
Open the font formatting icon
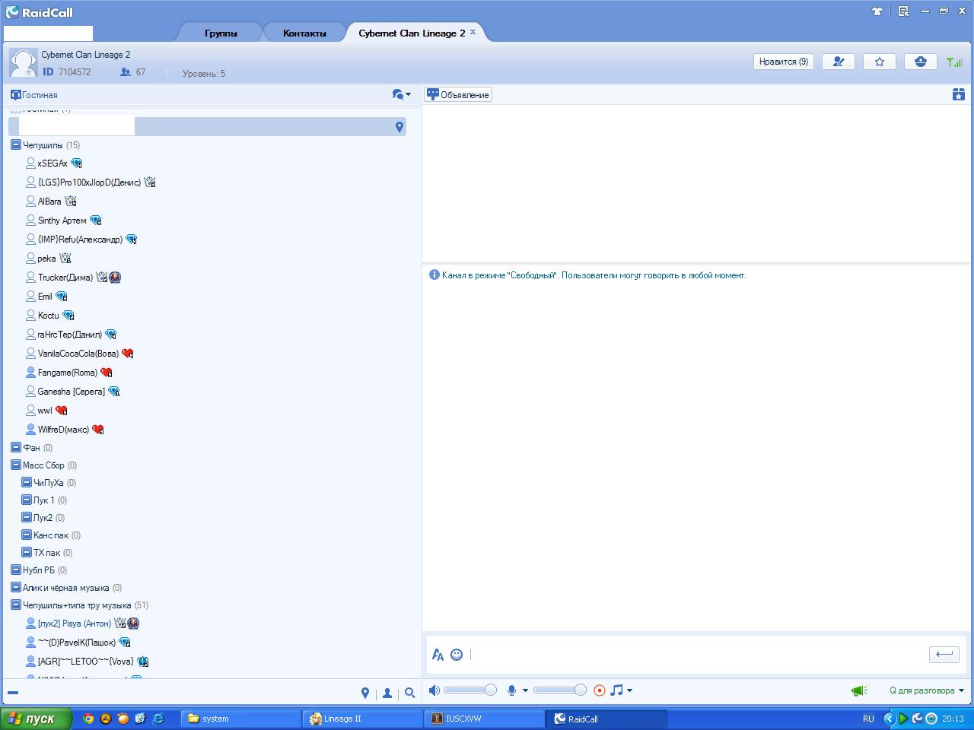pos(438,655)
